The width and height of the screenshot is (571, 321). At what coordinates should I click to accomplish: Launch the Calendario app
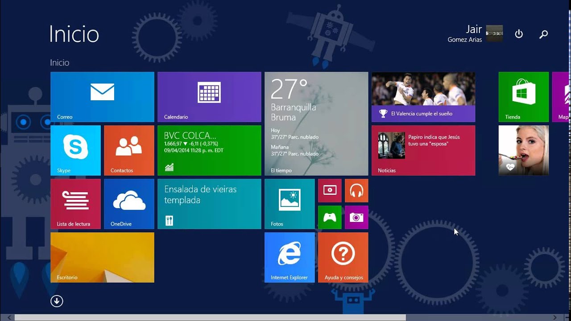coord(209,96)
